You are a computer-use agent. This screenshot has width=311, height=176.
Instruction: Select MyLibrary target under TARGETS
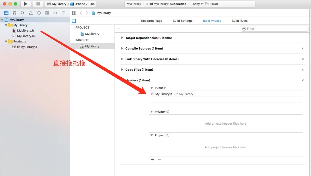point(92,46)
